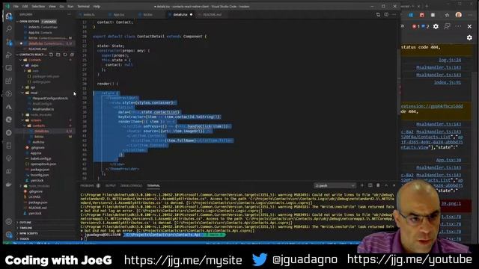479x269 pixels.
Task: Expand the NPM Scripts section
Action: [28, 233]
